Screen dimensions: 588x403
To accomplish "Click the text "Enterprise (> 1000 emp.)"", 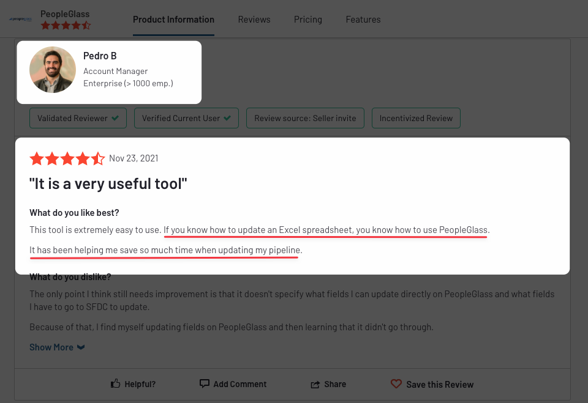I will point(128,84).
